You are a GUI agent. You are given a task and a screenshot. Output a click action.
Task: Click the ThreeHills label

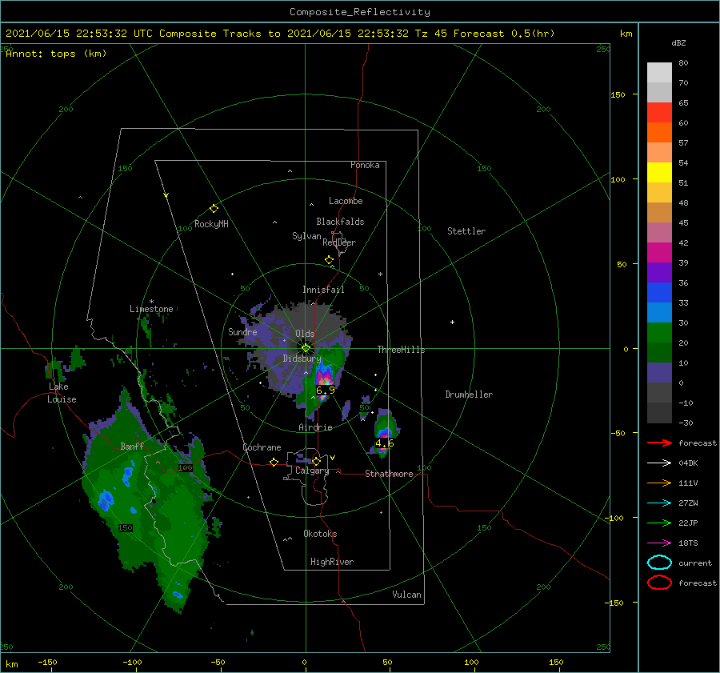point(401,350)
